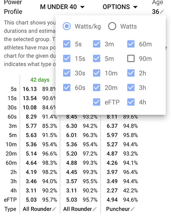171x218 pixels.
Task: Toggle the eFTP checkbox off
Action: 97,102
